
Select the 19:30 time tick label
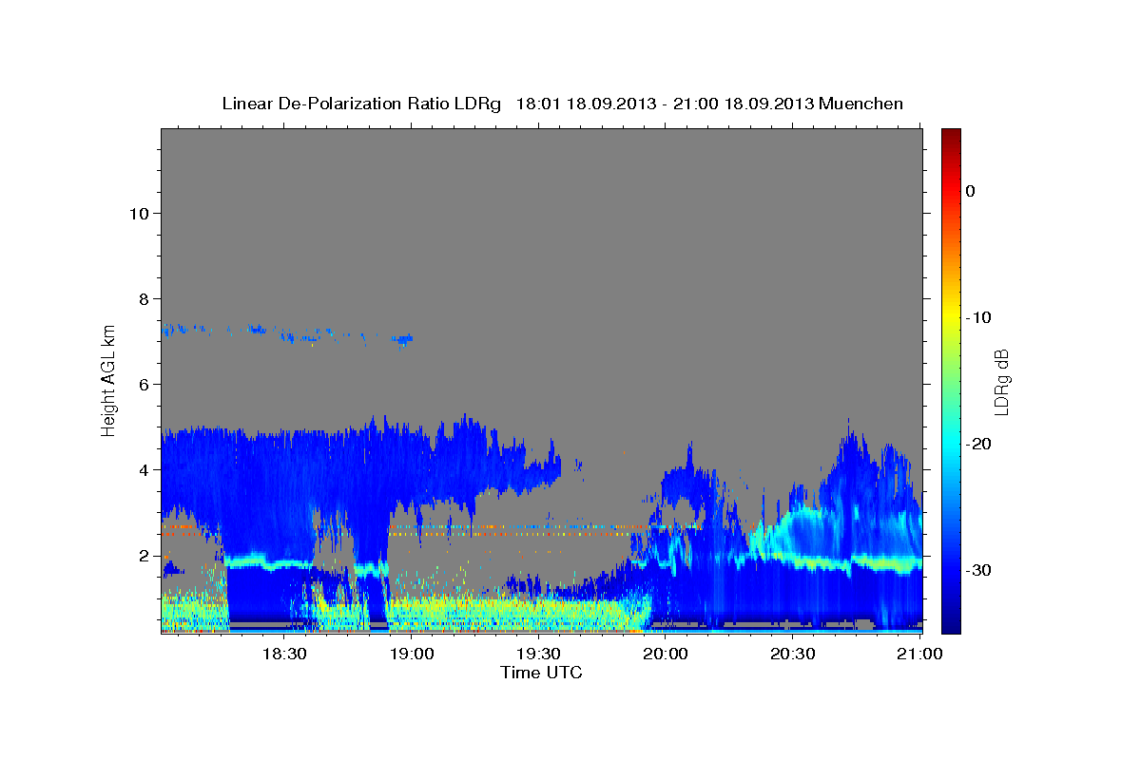538,654
